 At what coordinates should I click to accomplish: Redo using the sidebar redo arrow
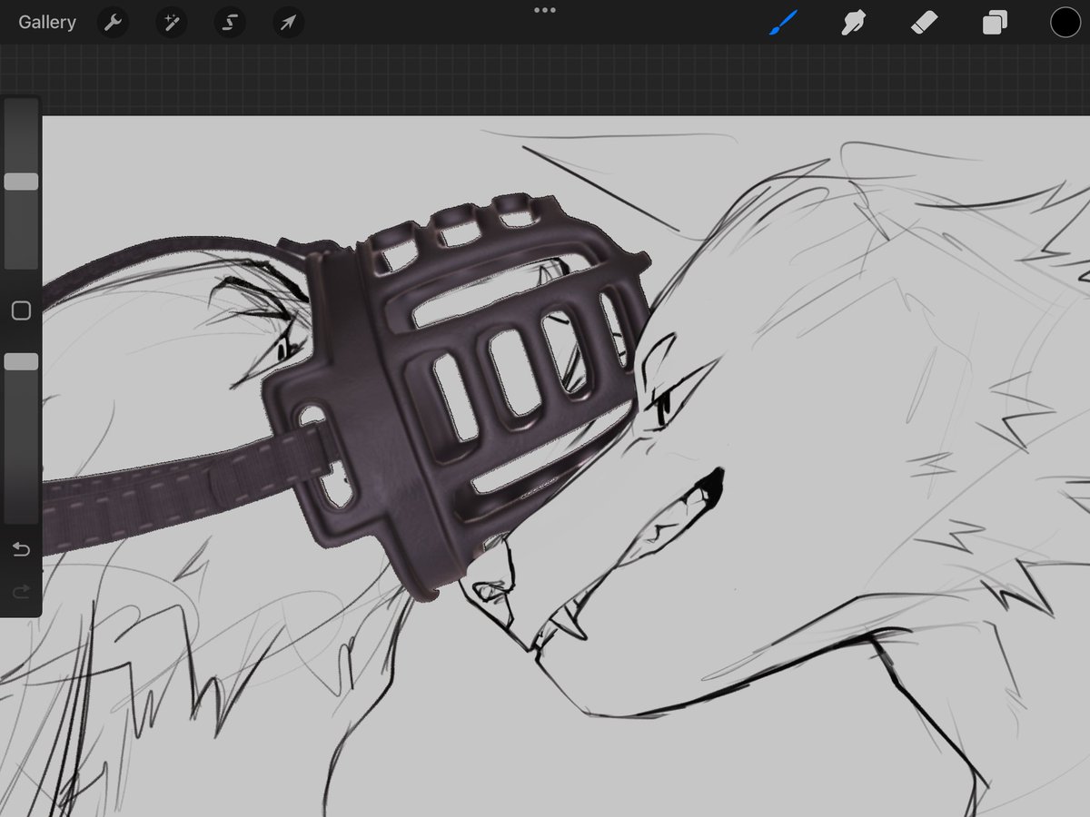[x=21, y=592]
